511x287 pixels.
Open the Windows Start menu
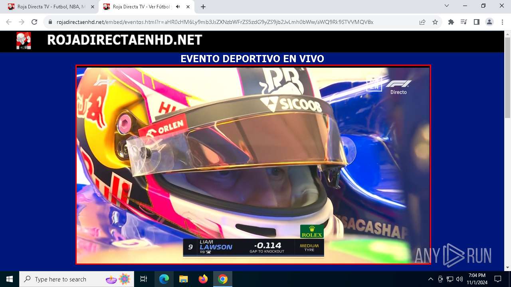click(x=10, y=279)
